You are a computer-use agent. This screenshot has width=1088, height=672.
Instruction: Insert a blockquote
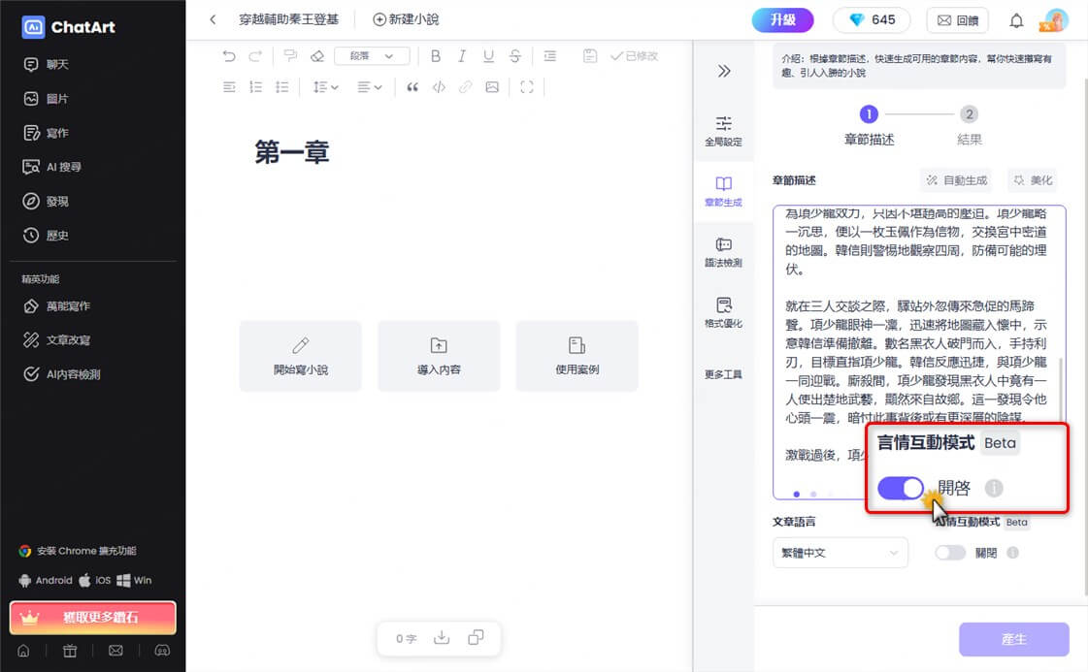pyautogui.click(x=412, y=87)
